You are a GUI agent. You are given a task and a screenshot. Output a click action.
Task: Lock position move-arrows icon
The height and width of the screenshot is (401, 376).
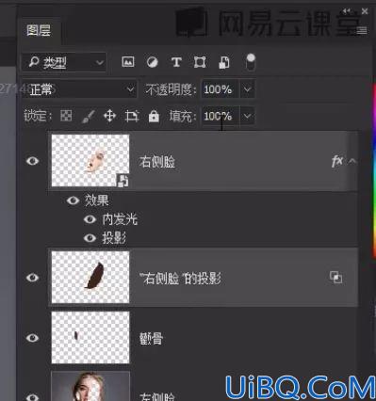click(109, 116)
